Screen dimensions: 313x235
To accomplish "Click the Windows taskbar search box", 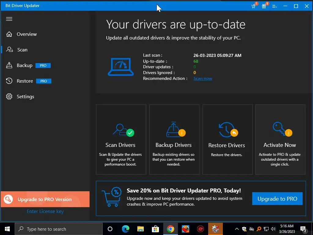I will [59, 229].
